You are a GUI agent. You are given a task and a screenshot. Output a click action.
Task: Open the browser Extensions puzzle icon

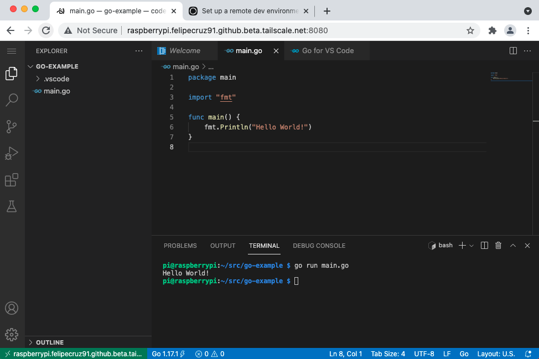(493, 30)
